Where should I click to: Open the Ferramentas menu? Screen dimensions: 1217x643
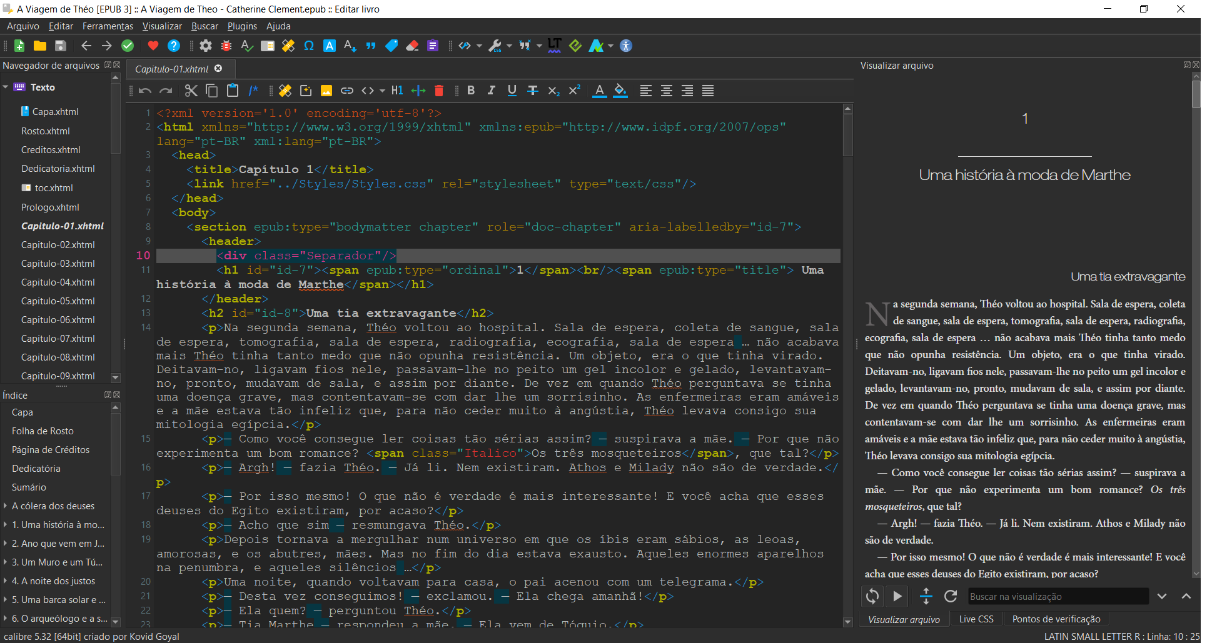tap(108, 26)
